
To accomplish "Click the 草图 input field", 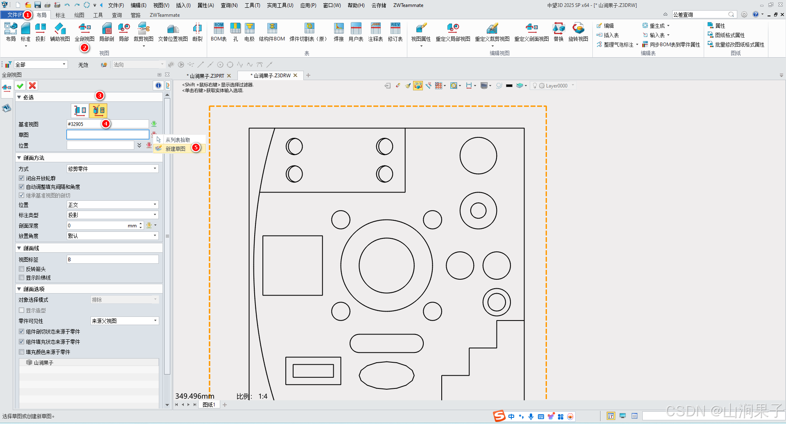I will point(108,135).
